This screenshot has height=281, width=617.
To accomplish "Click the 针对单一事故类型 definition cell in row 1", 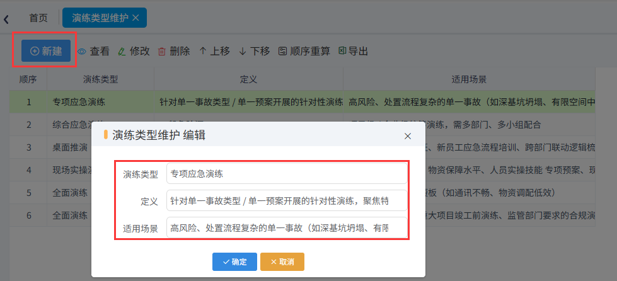I will pyautogui.click(x=248, y=102).
